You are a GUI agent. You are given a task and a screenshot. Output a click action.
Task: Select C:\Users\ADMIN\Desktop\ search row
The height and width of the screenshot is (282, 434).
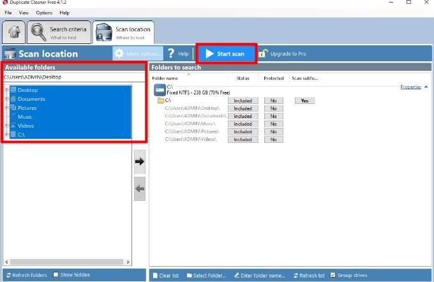(192, 108)
